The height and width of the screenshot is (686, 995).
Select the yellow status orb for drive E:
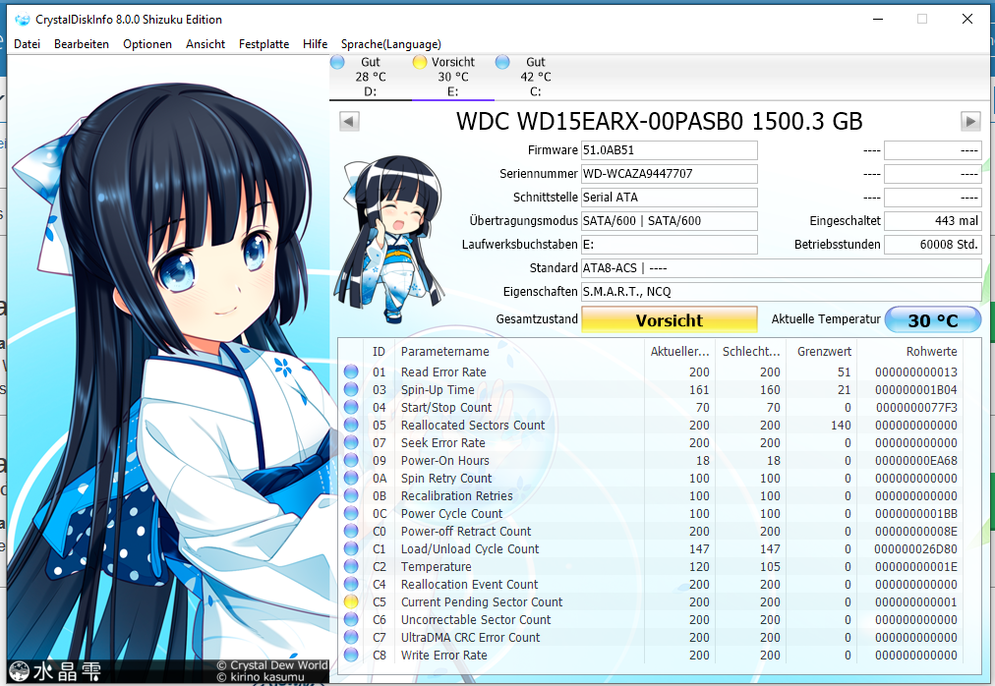tap(420, 62)
